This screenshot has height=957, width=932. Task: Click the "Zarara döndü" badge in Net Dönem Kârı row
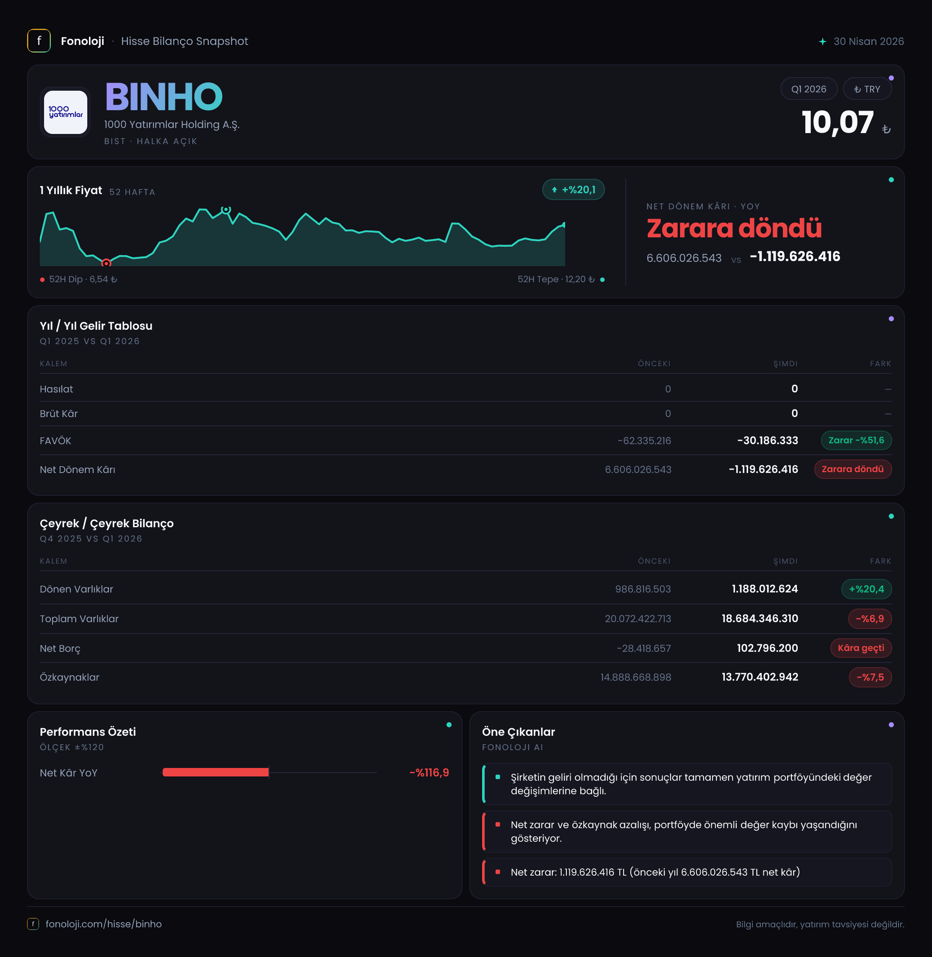(853, 469)
